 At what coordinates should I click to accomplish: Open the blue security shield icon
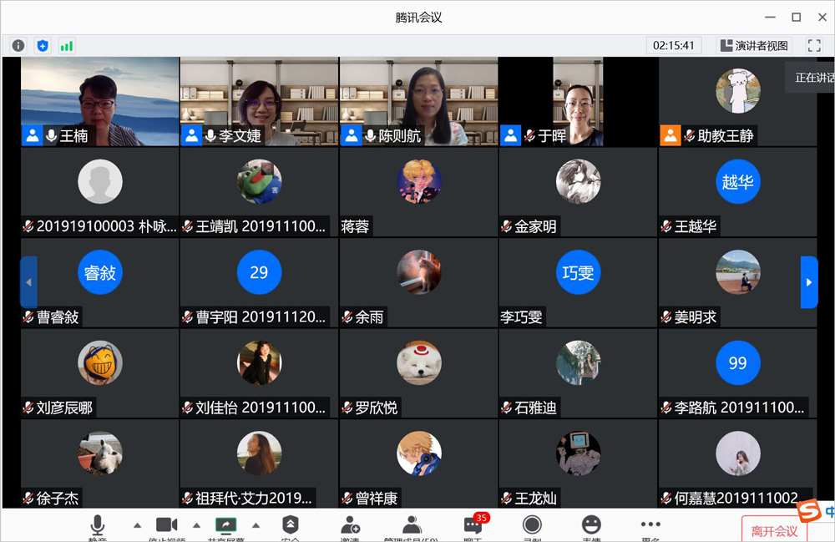pos(43,46)
